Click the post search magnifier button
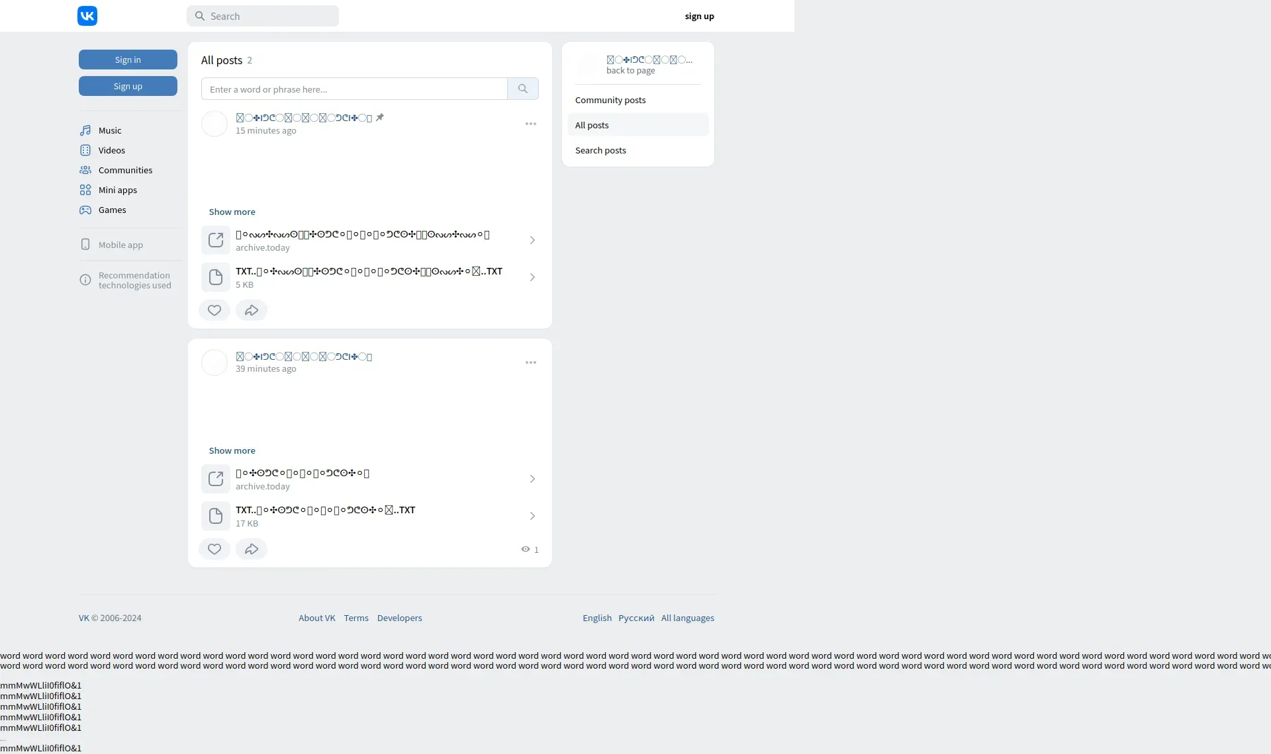 tap(523, 89)
